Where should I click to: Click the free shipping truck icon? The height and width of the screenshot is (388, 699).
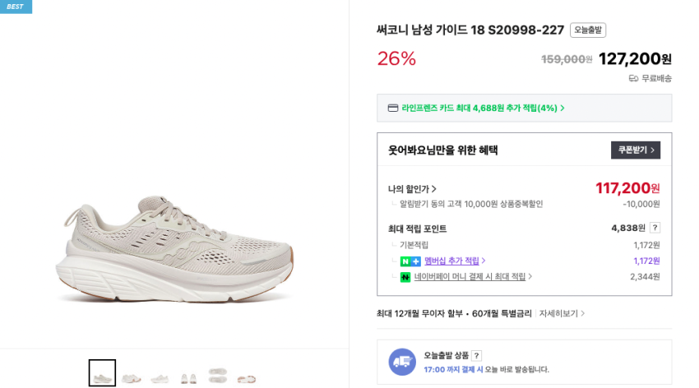[x=633, y=78]
